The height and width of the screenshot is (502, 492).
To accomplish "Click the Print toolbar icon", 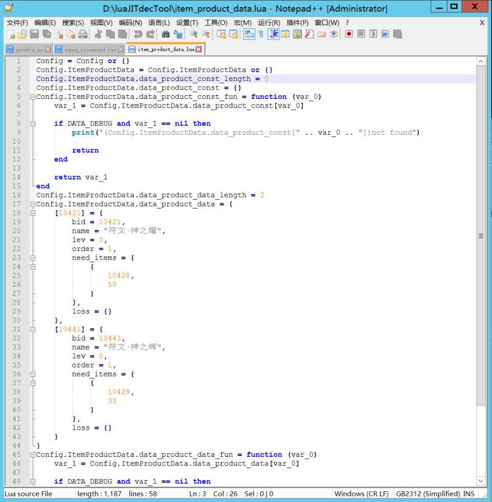I will 83,34.
